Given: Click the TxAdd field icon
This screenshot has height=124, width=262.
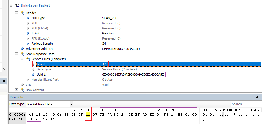Looking at the screenshot, I should pyautogui.click(x=28, y=33).
